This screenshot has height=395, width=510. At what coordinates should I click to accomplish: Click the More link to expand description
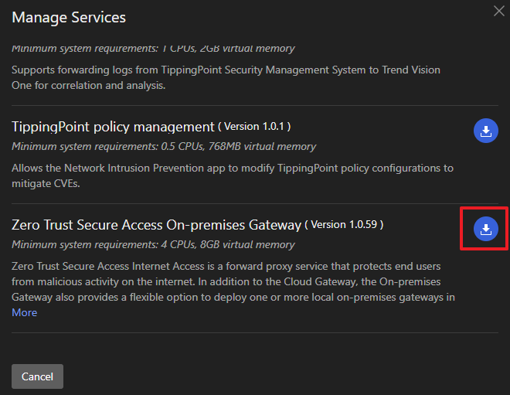pos(24,312)
